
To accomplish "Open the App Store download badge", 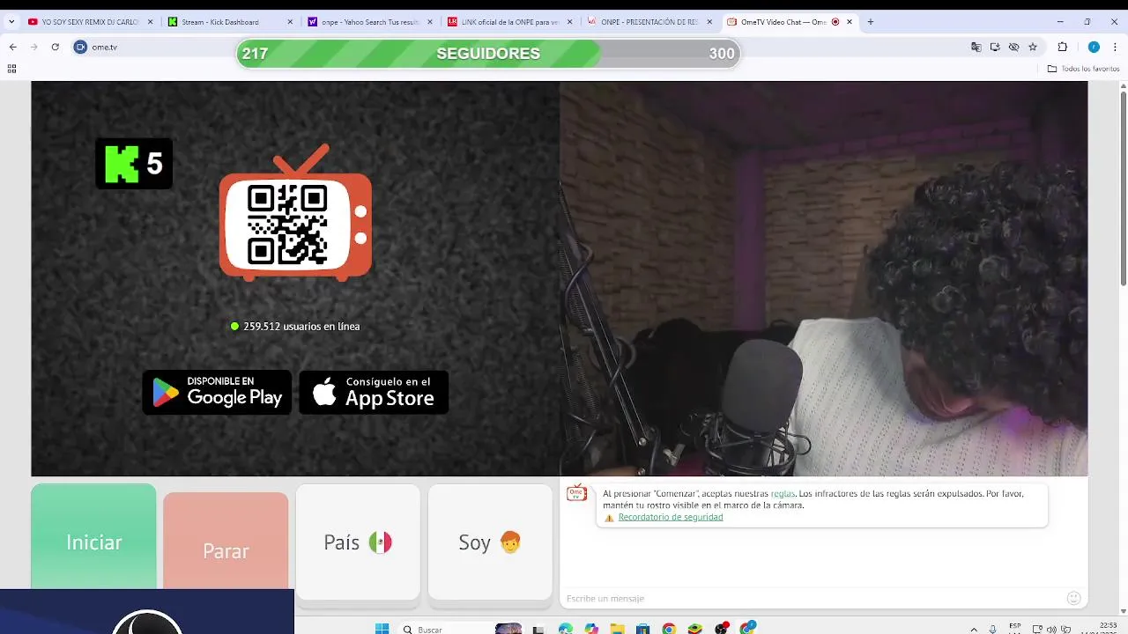I will click(x=374, y=392).
